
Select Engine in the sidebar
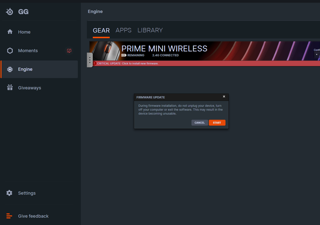(x=39, y=69)
